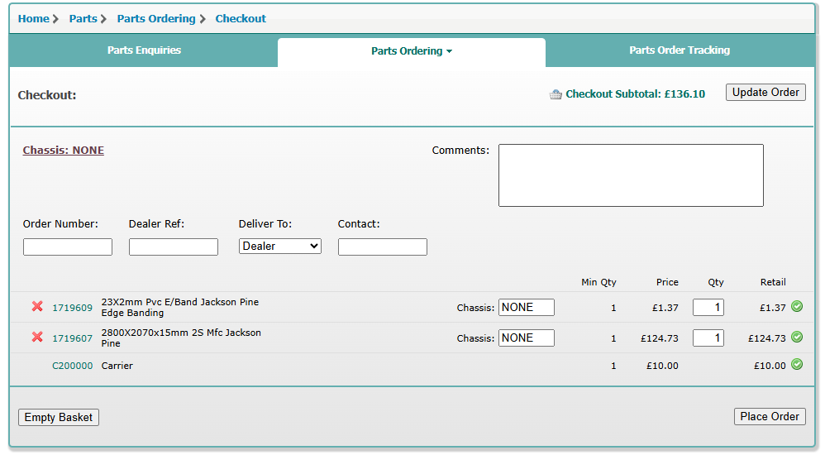Click the basket icon beside Checkout Subtotal
825x455 pixels.
[x=556, y=95]
